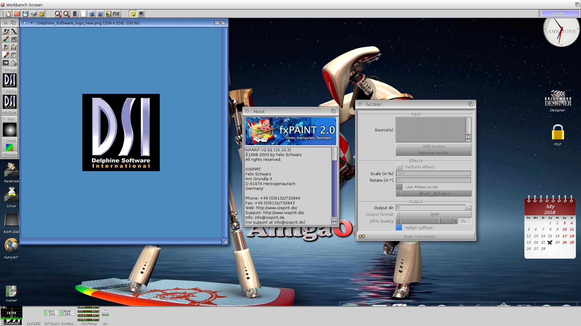
Task: Click the Sources list scroll down arrow
Action: pos(468,141)
